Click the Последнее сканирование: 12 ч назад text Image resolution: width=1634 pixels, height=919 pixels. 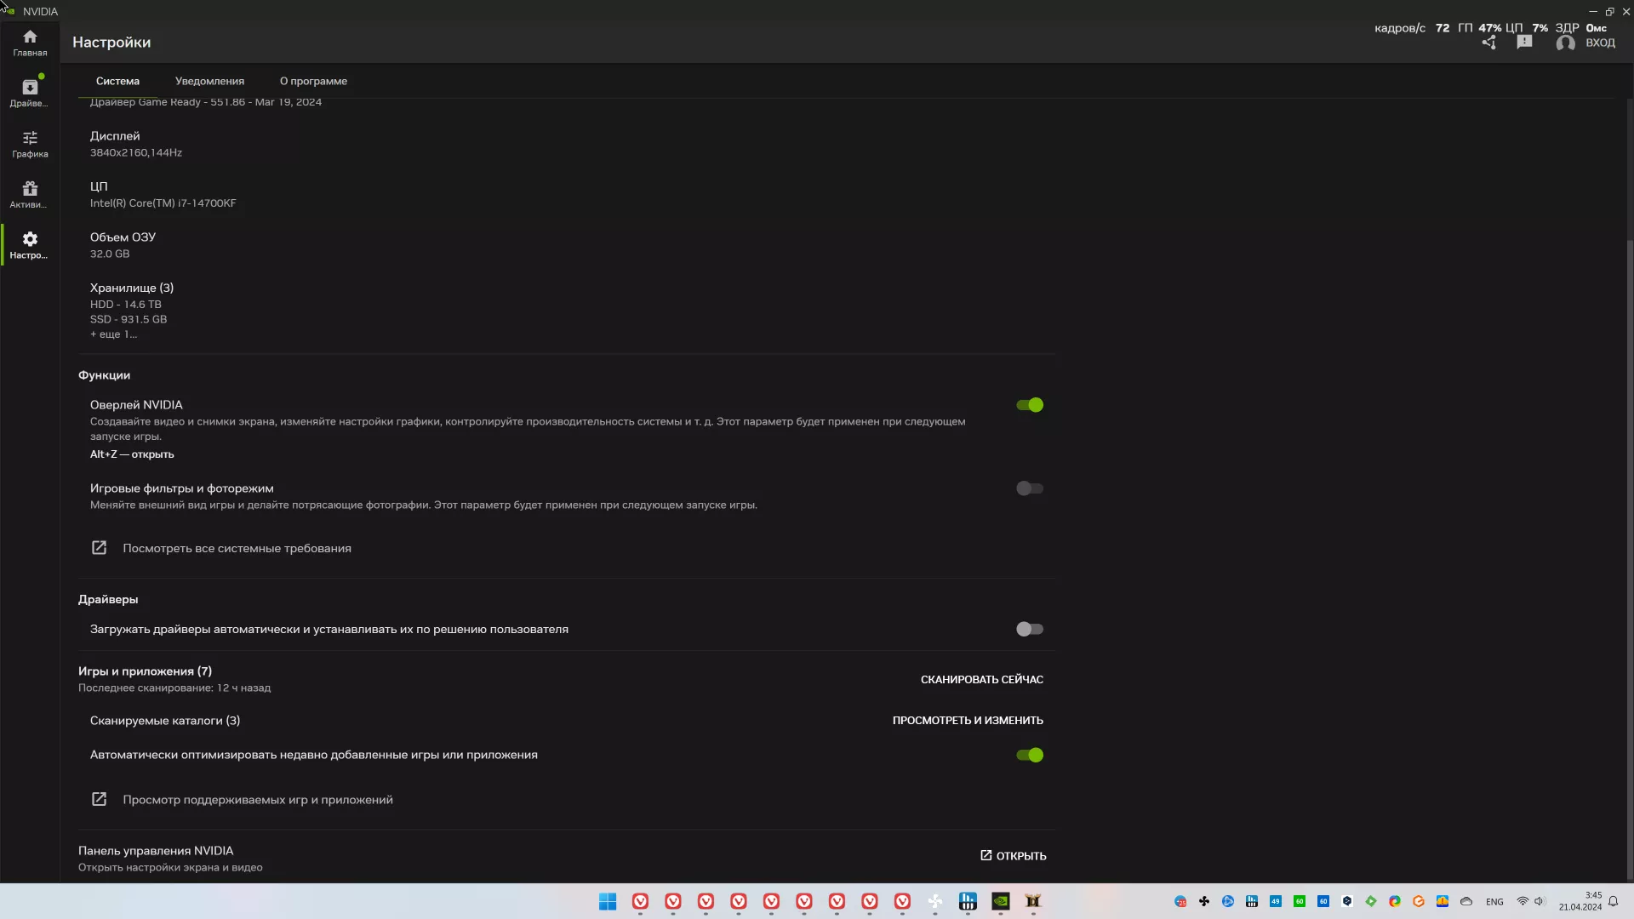tap(174, 688)
